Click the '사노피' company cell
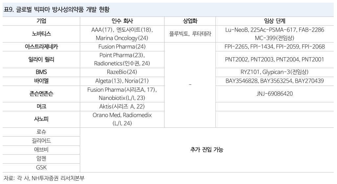Viewport: 337px width, 184px height. tap(41, 119)
